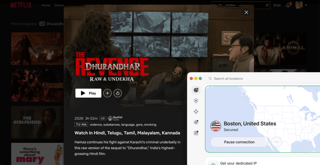This screenshot has width=320, height=165.
Task: Open the Animal poster thumbnail
Action: 280,49
